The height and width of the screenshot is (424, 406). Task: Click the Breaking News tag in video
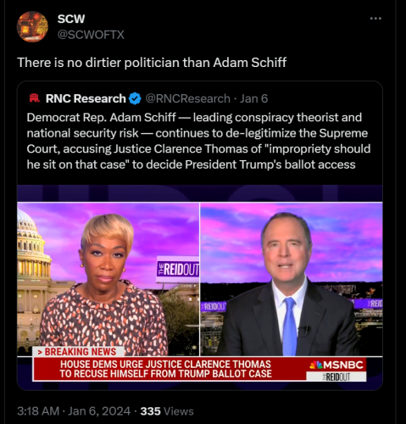point(77,352)
